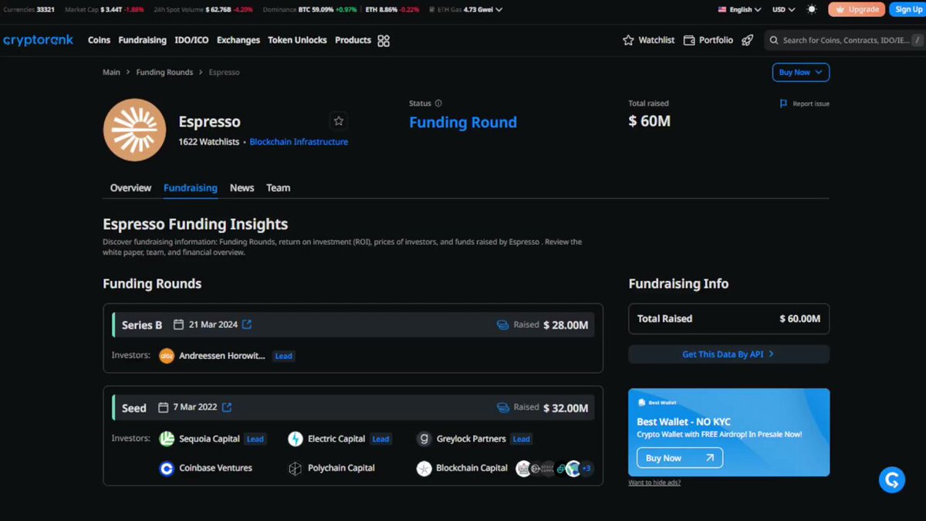Click Series B calendar icon
The height and width of the screenshot is (521, 926).
pyautogui.click(x=178, y=325)
